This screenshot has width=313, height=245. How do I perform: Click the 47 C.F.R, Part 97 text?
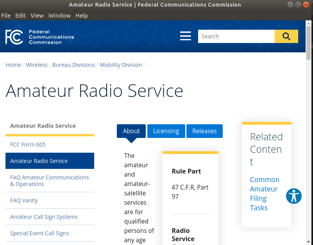(x=190, y=192)
